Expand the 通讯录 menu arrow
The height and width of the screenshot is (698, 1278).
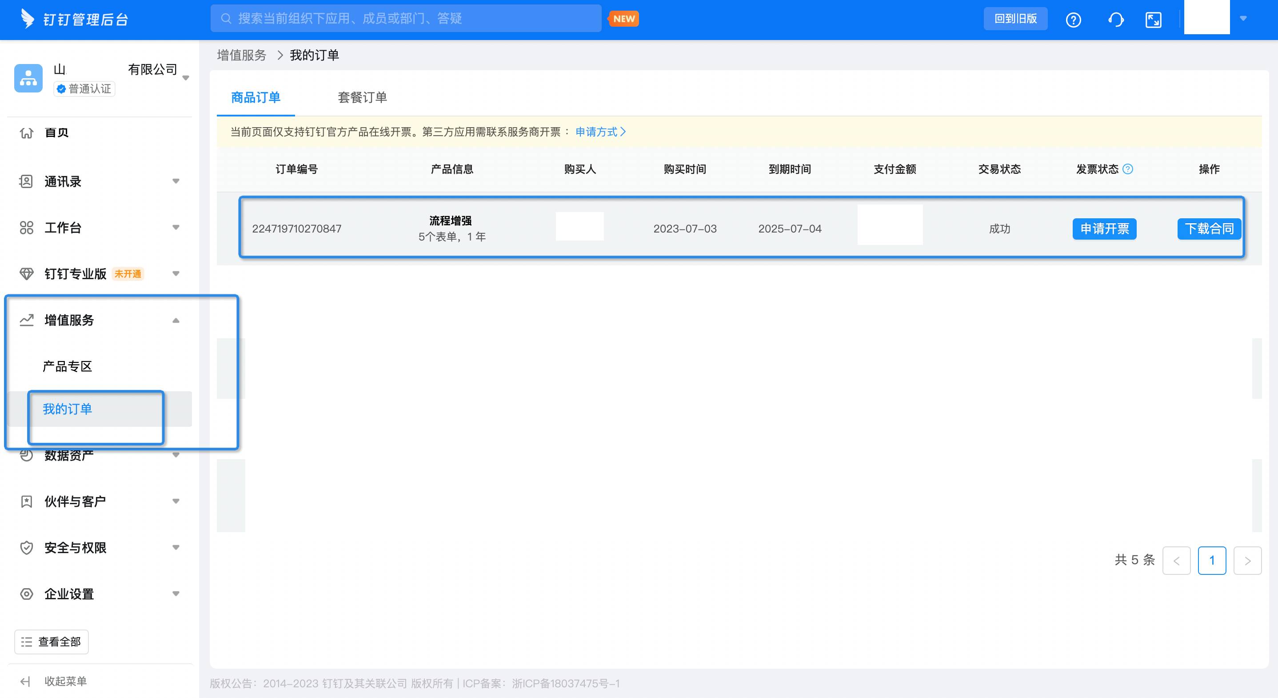point(176,181)
